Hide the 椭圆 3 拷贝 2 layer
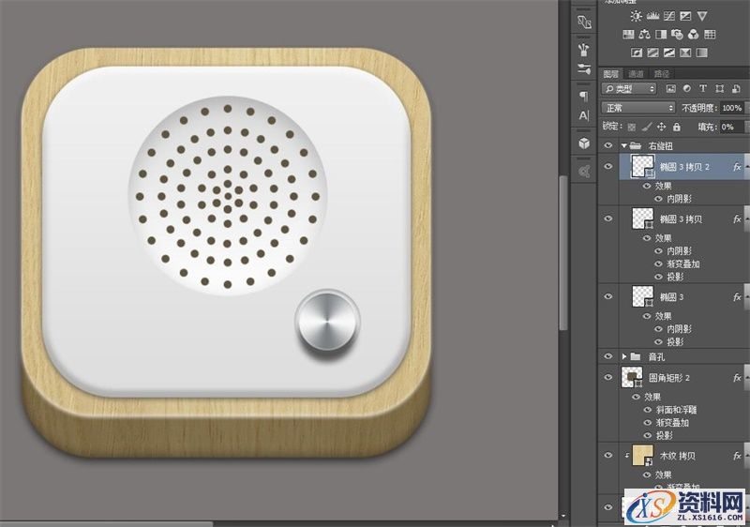 tap(608, 166)
